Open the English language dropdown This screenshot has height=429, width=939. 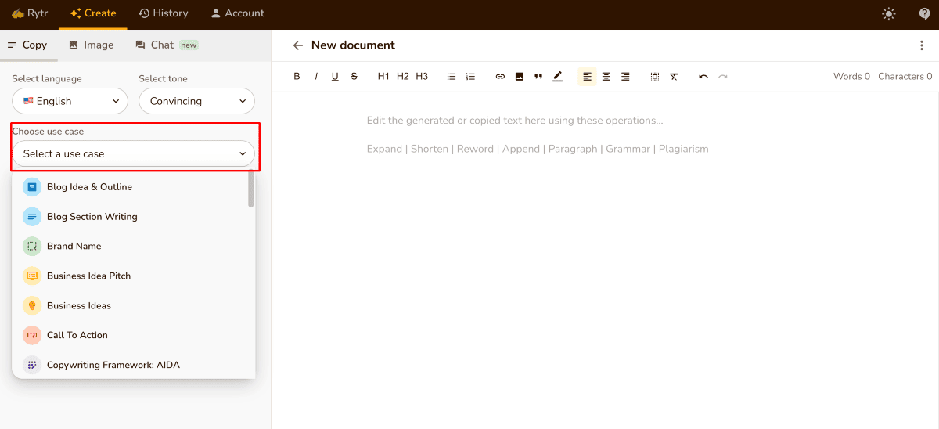[70, 101]
